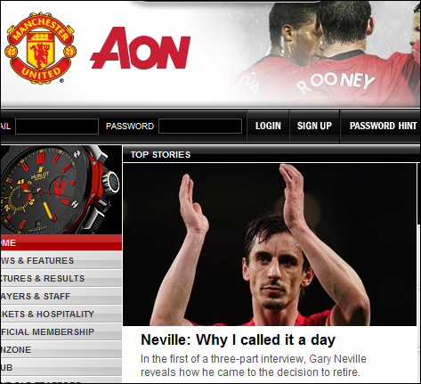Select the red Home menu item
Viewport: 421px width, 384px height.
pyautogui.click(x=61, y=242)
